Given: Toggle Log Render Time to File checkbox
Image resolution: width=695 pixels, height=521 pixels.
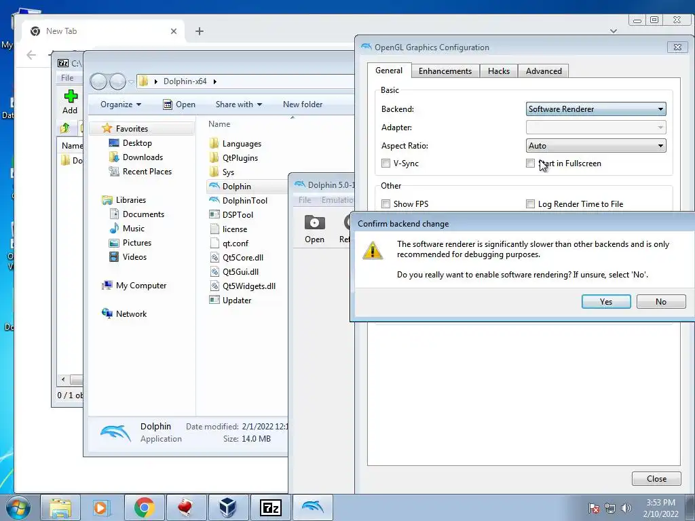Looking at the screenshot, I should [x=530, y=204].
